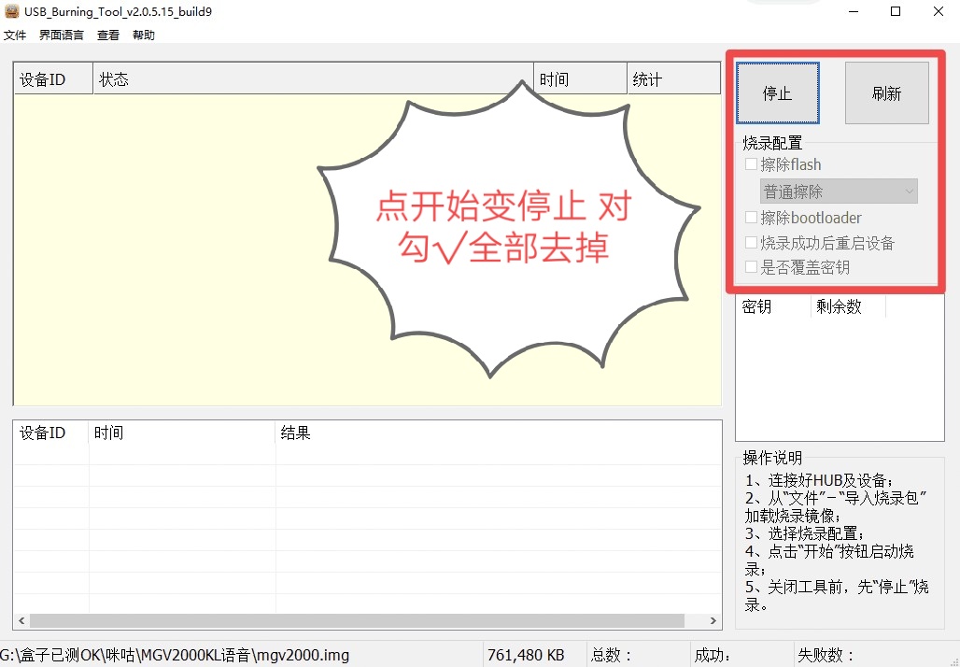Open the 文件 menu
The width and height of the screenshot is (960, 667).
click(x=15, y=35)
